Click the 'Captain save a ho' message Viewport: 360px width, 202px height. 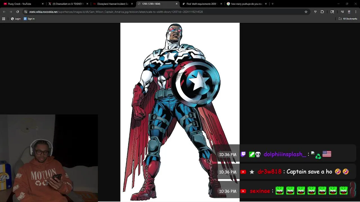309,172
